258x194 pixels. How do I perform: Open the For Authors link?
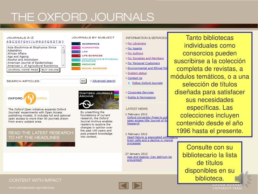[x=135, y=53]
